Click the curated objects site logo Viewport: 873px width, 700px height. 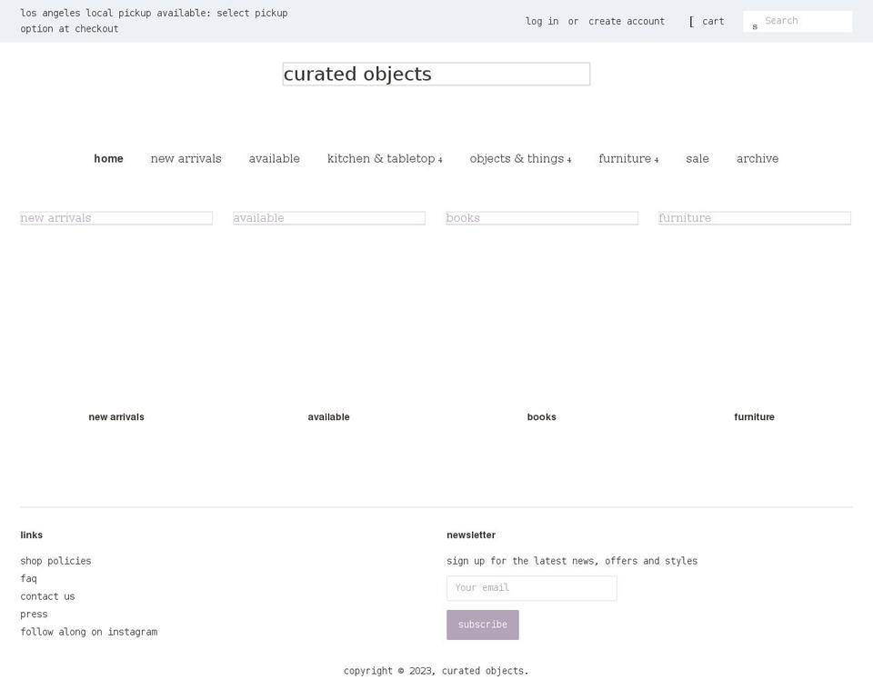(x=436, y=74)
